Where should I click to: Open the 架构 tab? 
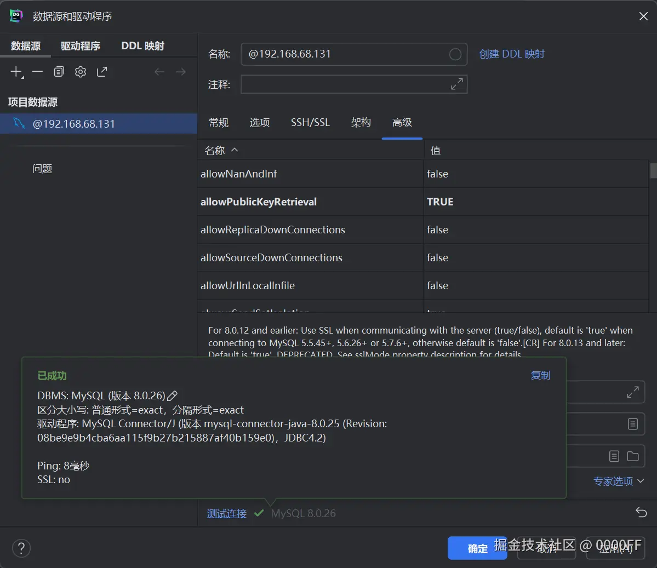(x=361, y=122)
